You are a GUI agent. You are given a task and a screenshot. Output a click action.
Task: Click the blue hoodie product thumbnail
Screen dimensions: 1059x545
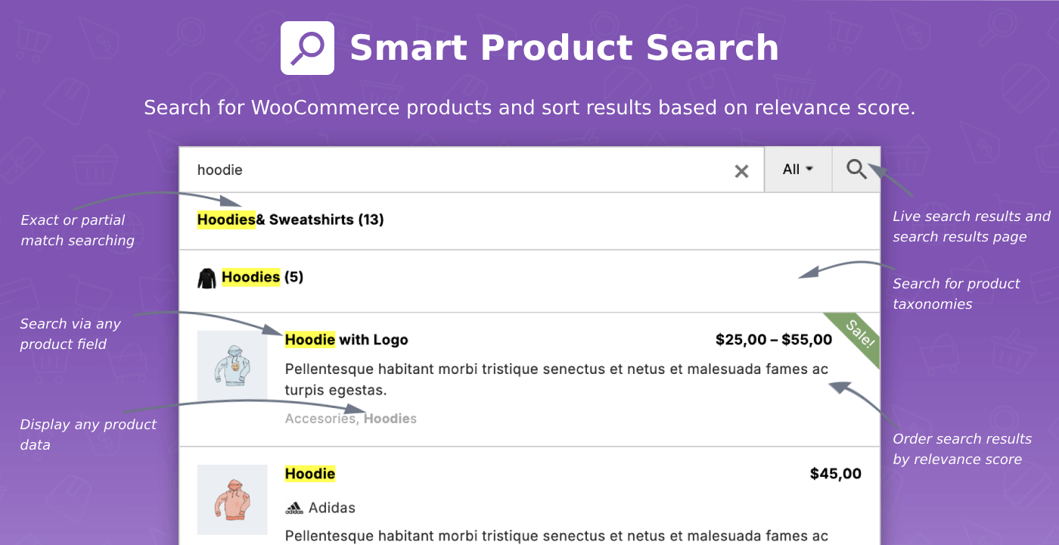232,366
